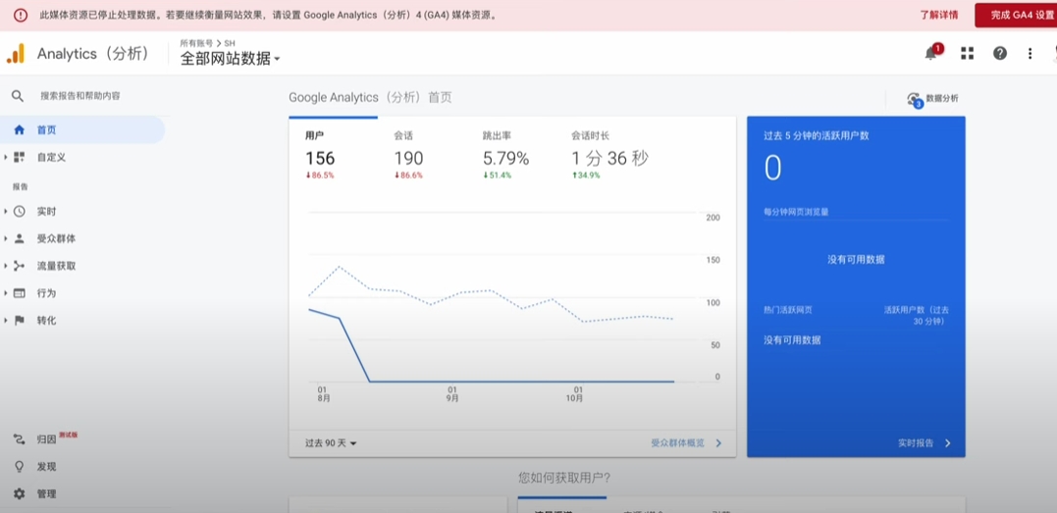
Task: Click the 过去 5 分钟的活跃用户数 title
Action: tap(817, 135)
